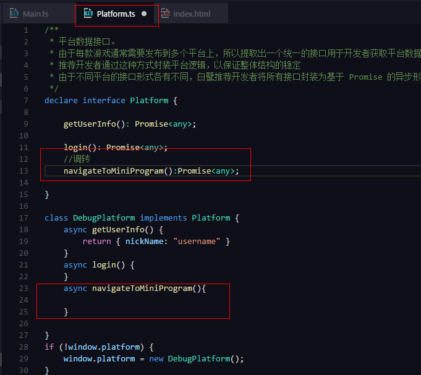Click the login(): Promise<any> line
The width and height of the screenshot is (421, 375).
(115, 148)
